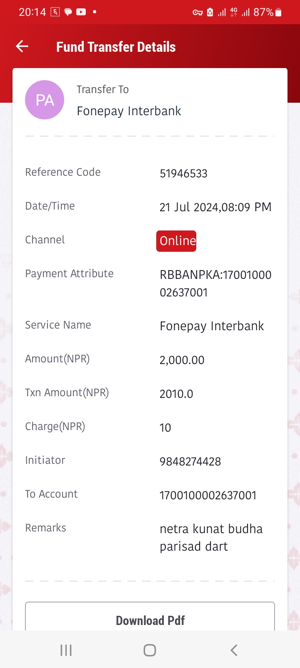Click the Download Pdf button

[150, 616]
